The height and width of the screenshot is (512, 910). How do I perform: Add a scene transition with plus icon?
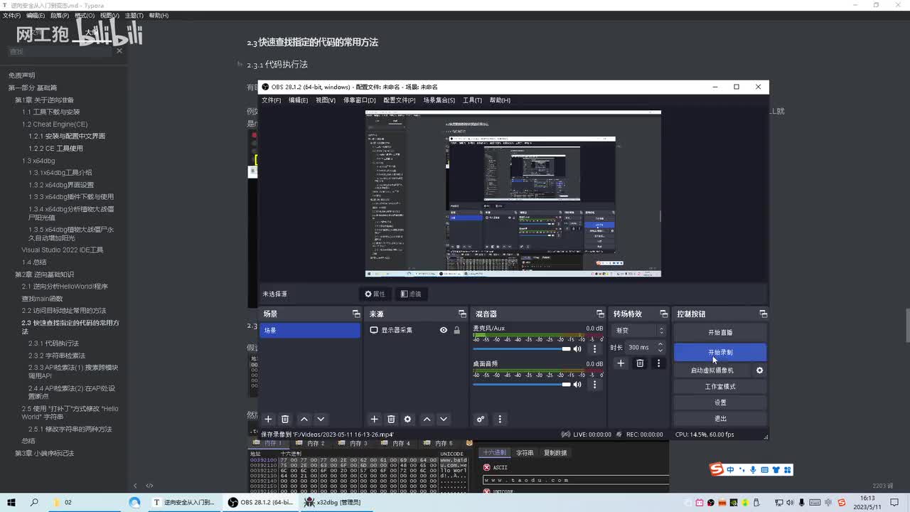(x=621, y=363)
